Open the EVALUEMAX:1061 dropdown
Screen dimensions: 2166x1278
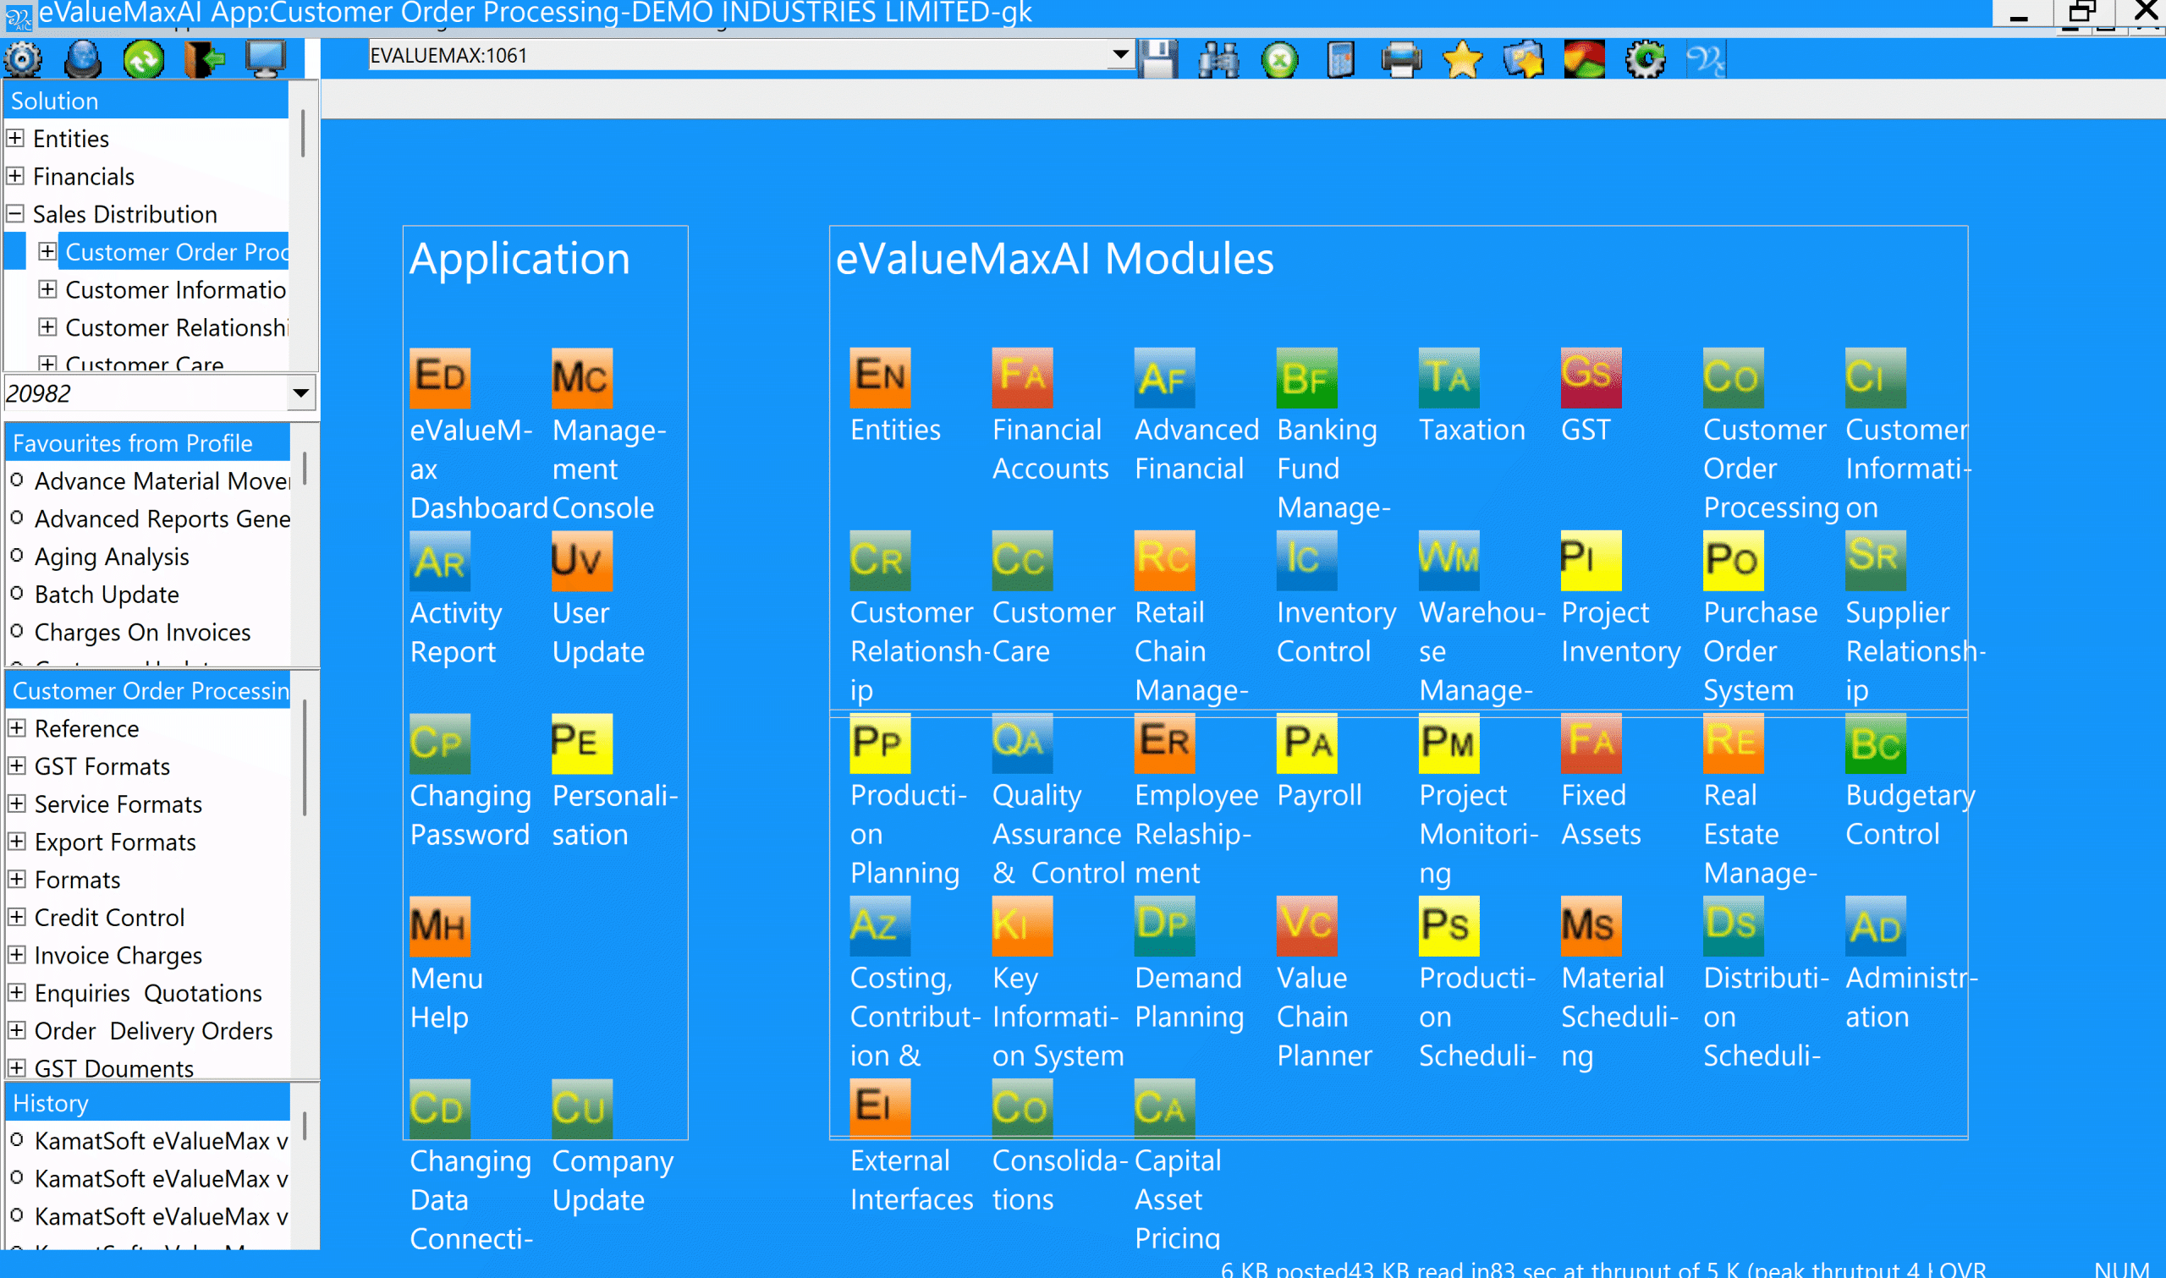[x=1119, y=55]
